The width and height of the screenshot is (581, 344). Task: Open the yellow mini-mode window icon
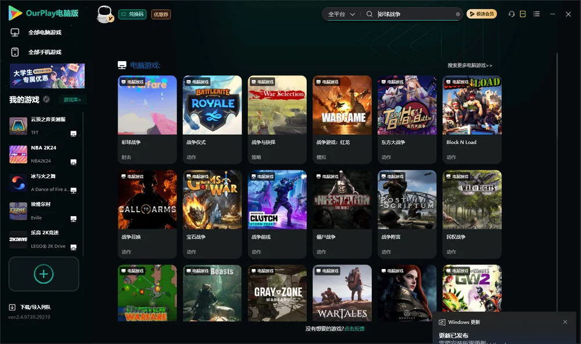[x=523, y=14]
